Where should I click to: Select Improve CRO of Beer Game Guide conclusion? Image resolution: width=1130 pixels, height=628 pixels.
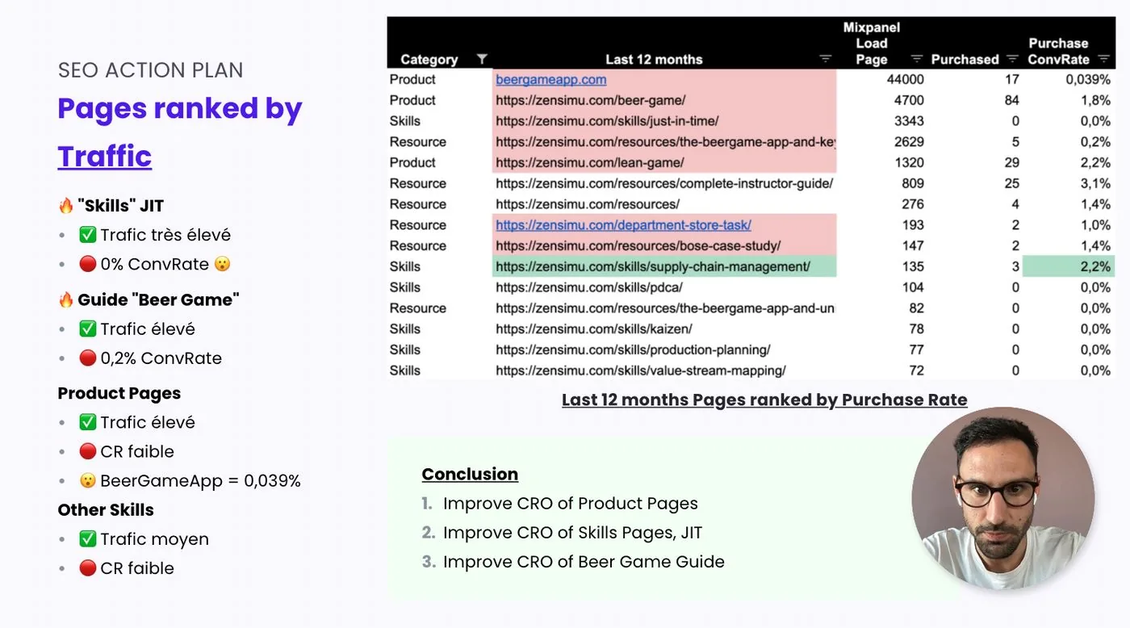[584, 562]
